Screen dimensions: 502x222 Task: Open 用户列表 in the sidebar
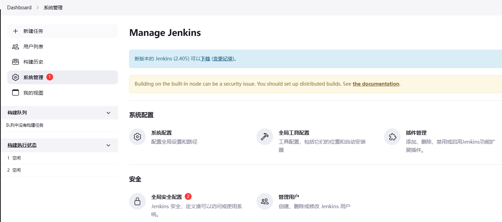tap(62, 47)
